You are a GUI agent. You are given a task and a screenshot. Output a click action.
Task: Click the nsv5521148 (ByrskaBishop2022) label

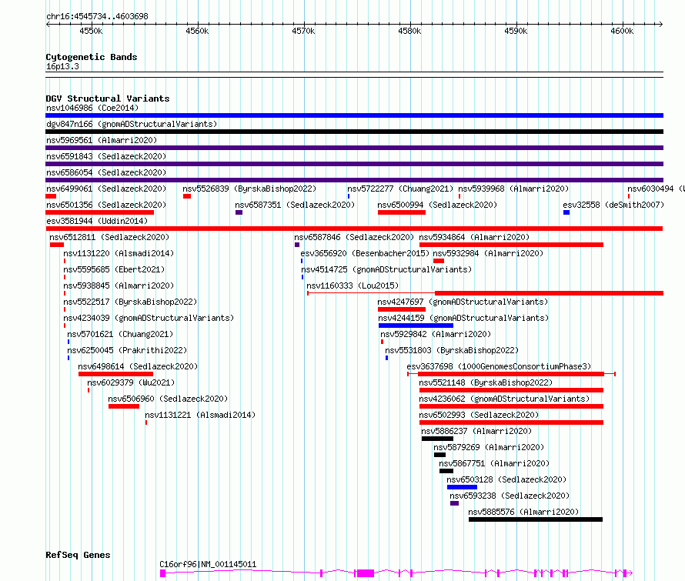pos(486,382)
